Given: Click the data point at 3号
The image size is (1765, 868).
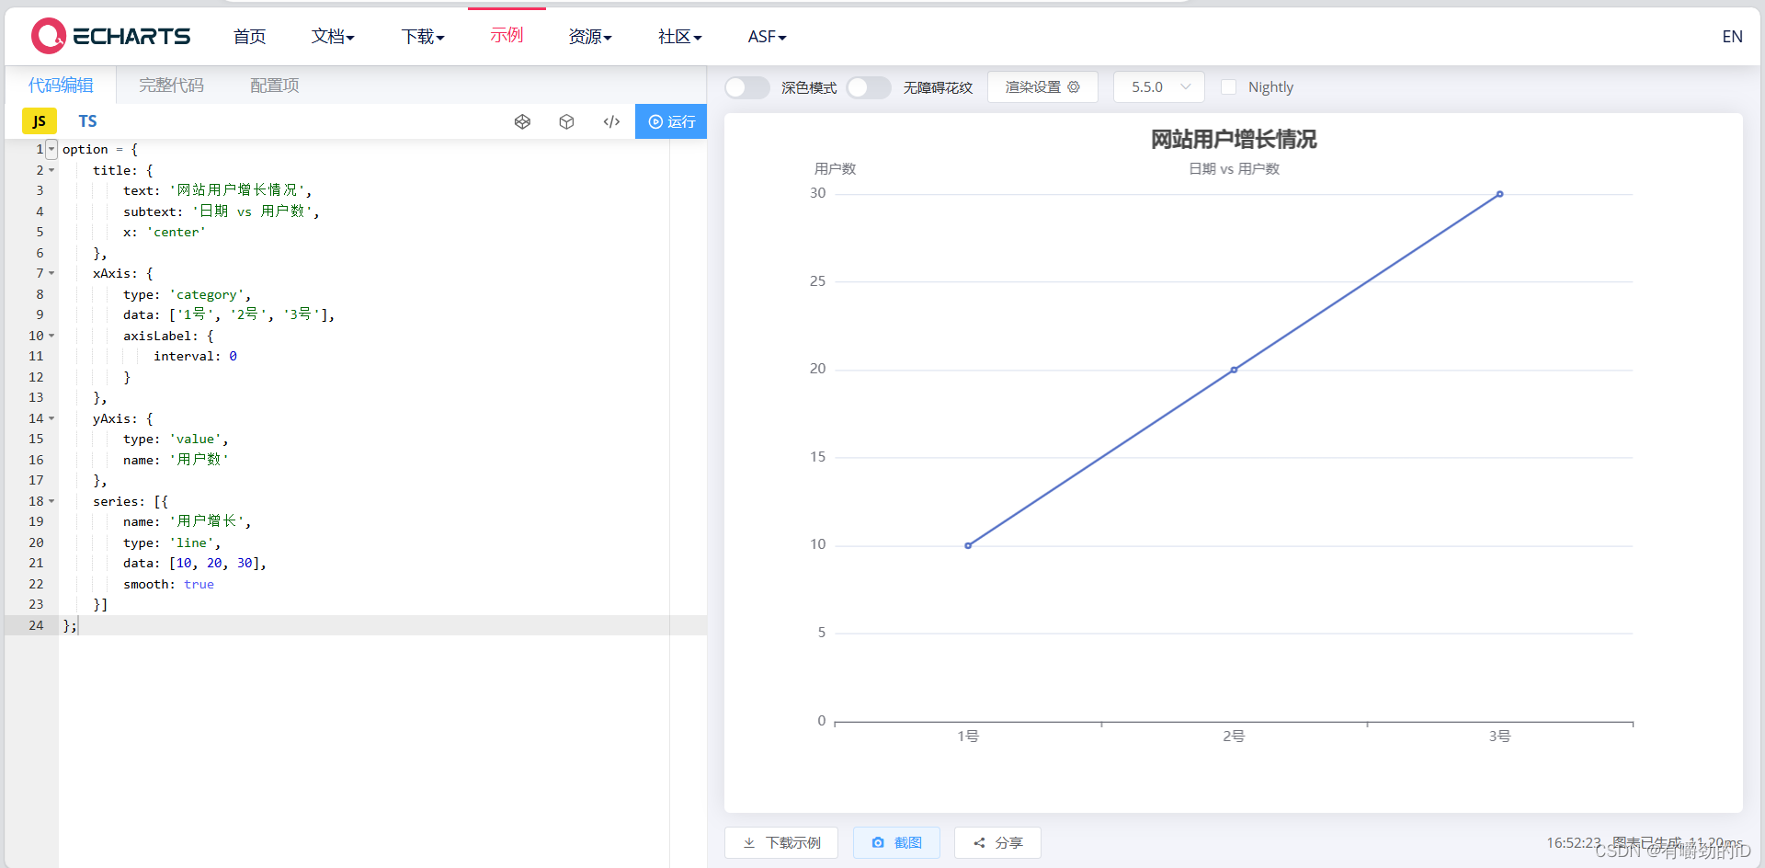Looking at the screenshot, I should [x=1499, y=194].
